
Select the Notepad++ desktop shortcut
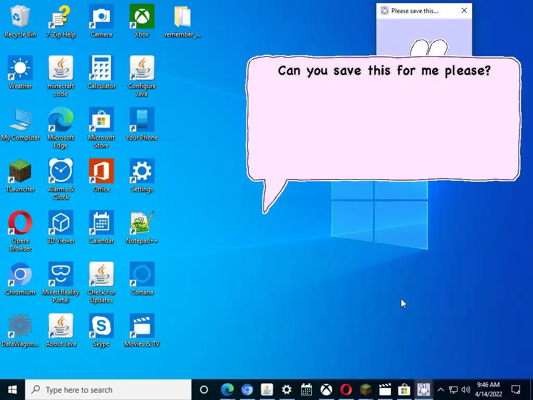pos(142,227)
